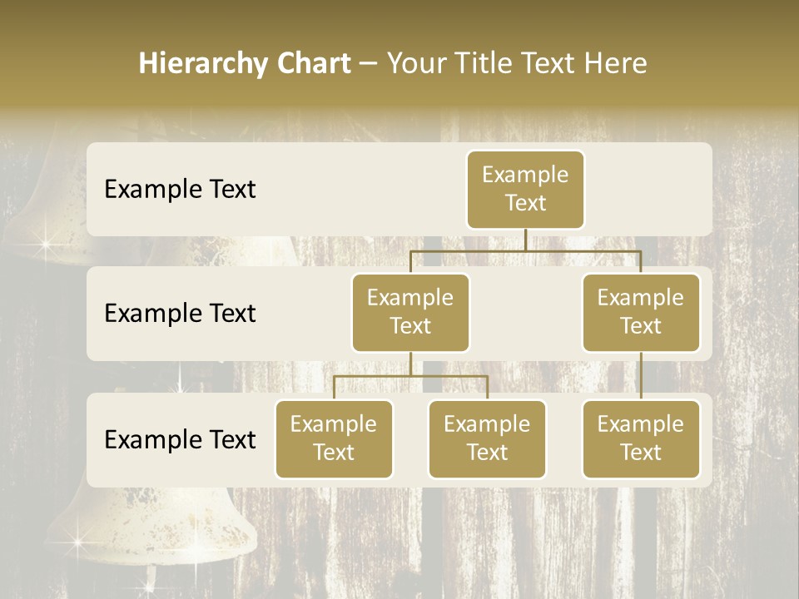Click the second row band between its two boxes
Image resolution: width=799 pixels, height=599 pixels.
click(525, 313)
